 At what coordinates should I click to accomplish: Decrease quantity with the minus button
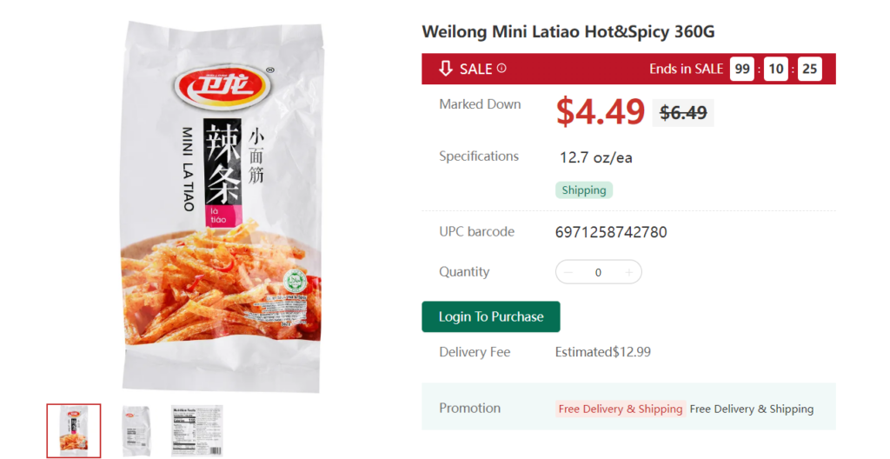coord(568,272)
